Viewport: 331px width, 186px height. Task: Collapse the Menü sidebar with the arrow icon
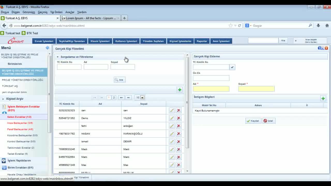(47, 48)
